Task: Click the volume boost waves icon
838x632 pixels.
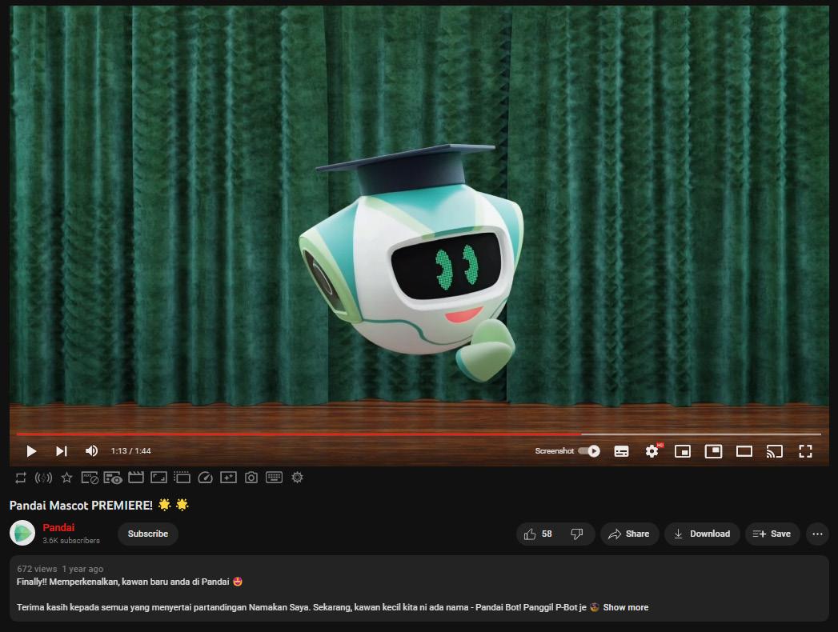Action: tap(43, 478)
